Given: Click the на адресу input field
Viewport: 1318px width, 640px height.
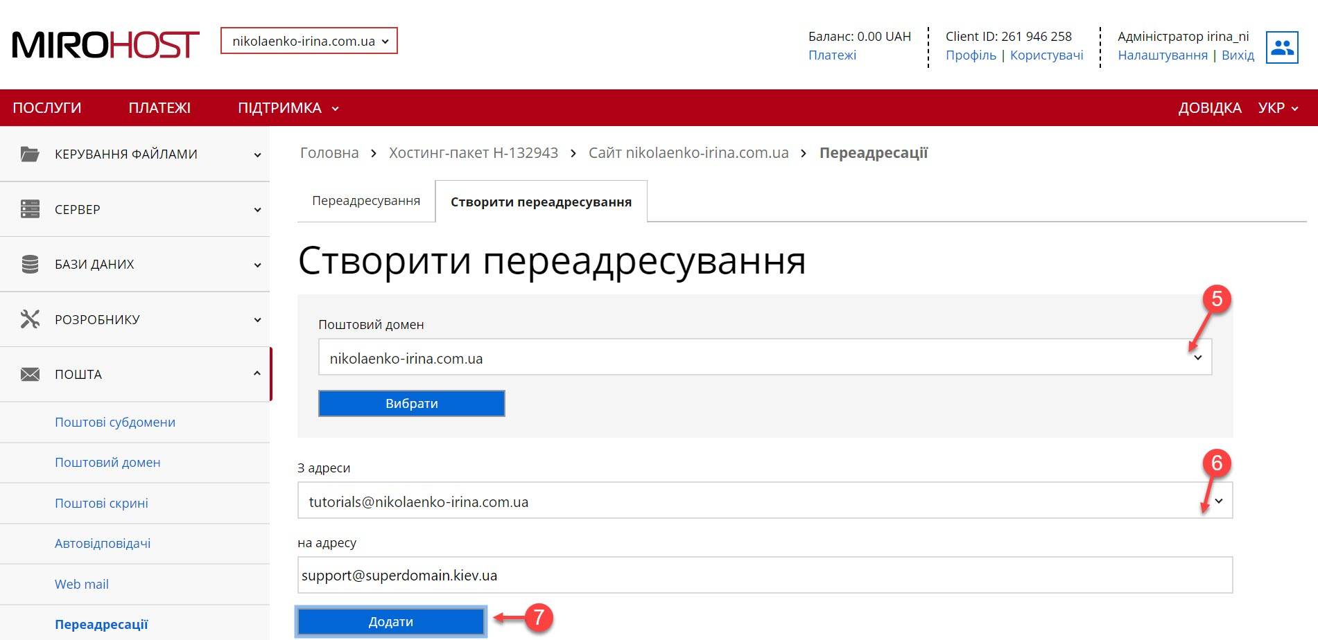Looking at the screenshot, I should coord(765,575).
